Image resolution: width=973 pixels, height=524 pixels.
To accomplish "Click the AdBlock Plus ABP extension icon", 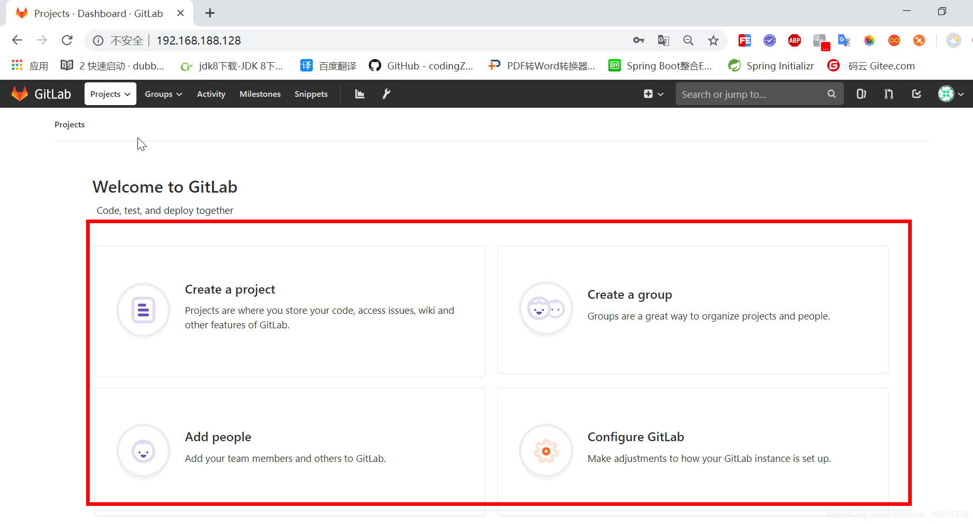I will coord(795,40).
